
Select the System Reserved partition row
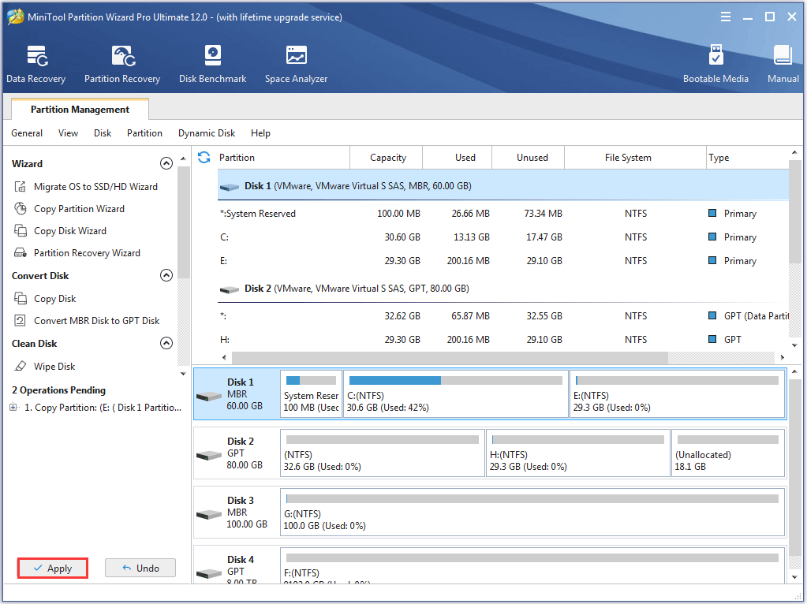click(x=503, y=214)
